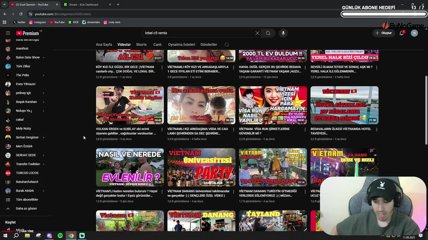Open SERHAT DEDE subscription in sidebar
This screenshot has height=240, width=428.
26,155
